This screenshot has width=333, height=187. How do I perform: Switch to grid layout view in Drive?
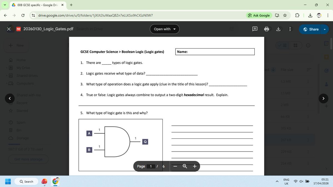click(295, 45)
